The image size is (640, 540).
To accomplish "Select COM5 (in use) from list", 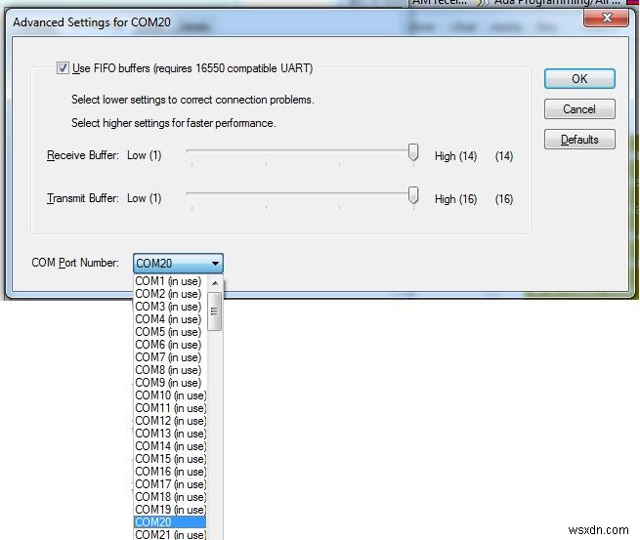I will pos(170,332).
